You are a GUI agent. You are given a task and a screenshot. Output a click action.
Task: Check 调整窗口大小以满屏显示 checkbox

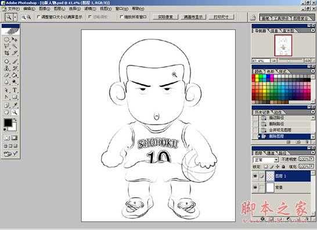point(39,17)
